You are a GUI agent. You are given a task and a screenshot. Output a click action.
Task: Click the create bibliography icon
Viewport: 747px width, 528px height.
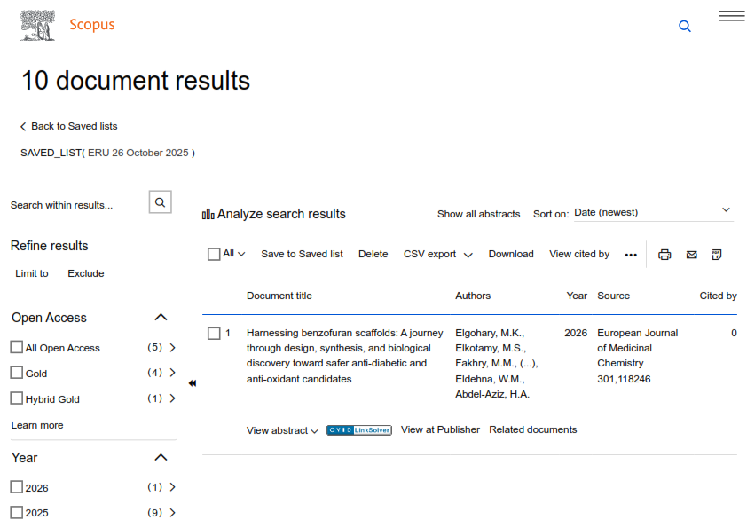pos(717,255)
